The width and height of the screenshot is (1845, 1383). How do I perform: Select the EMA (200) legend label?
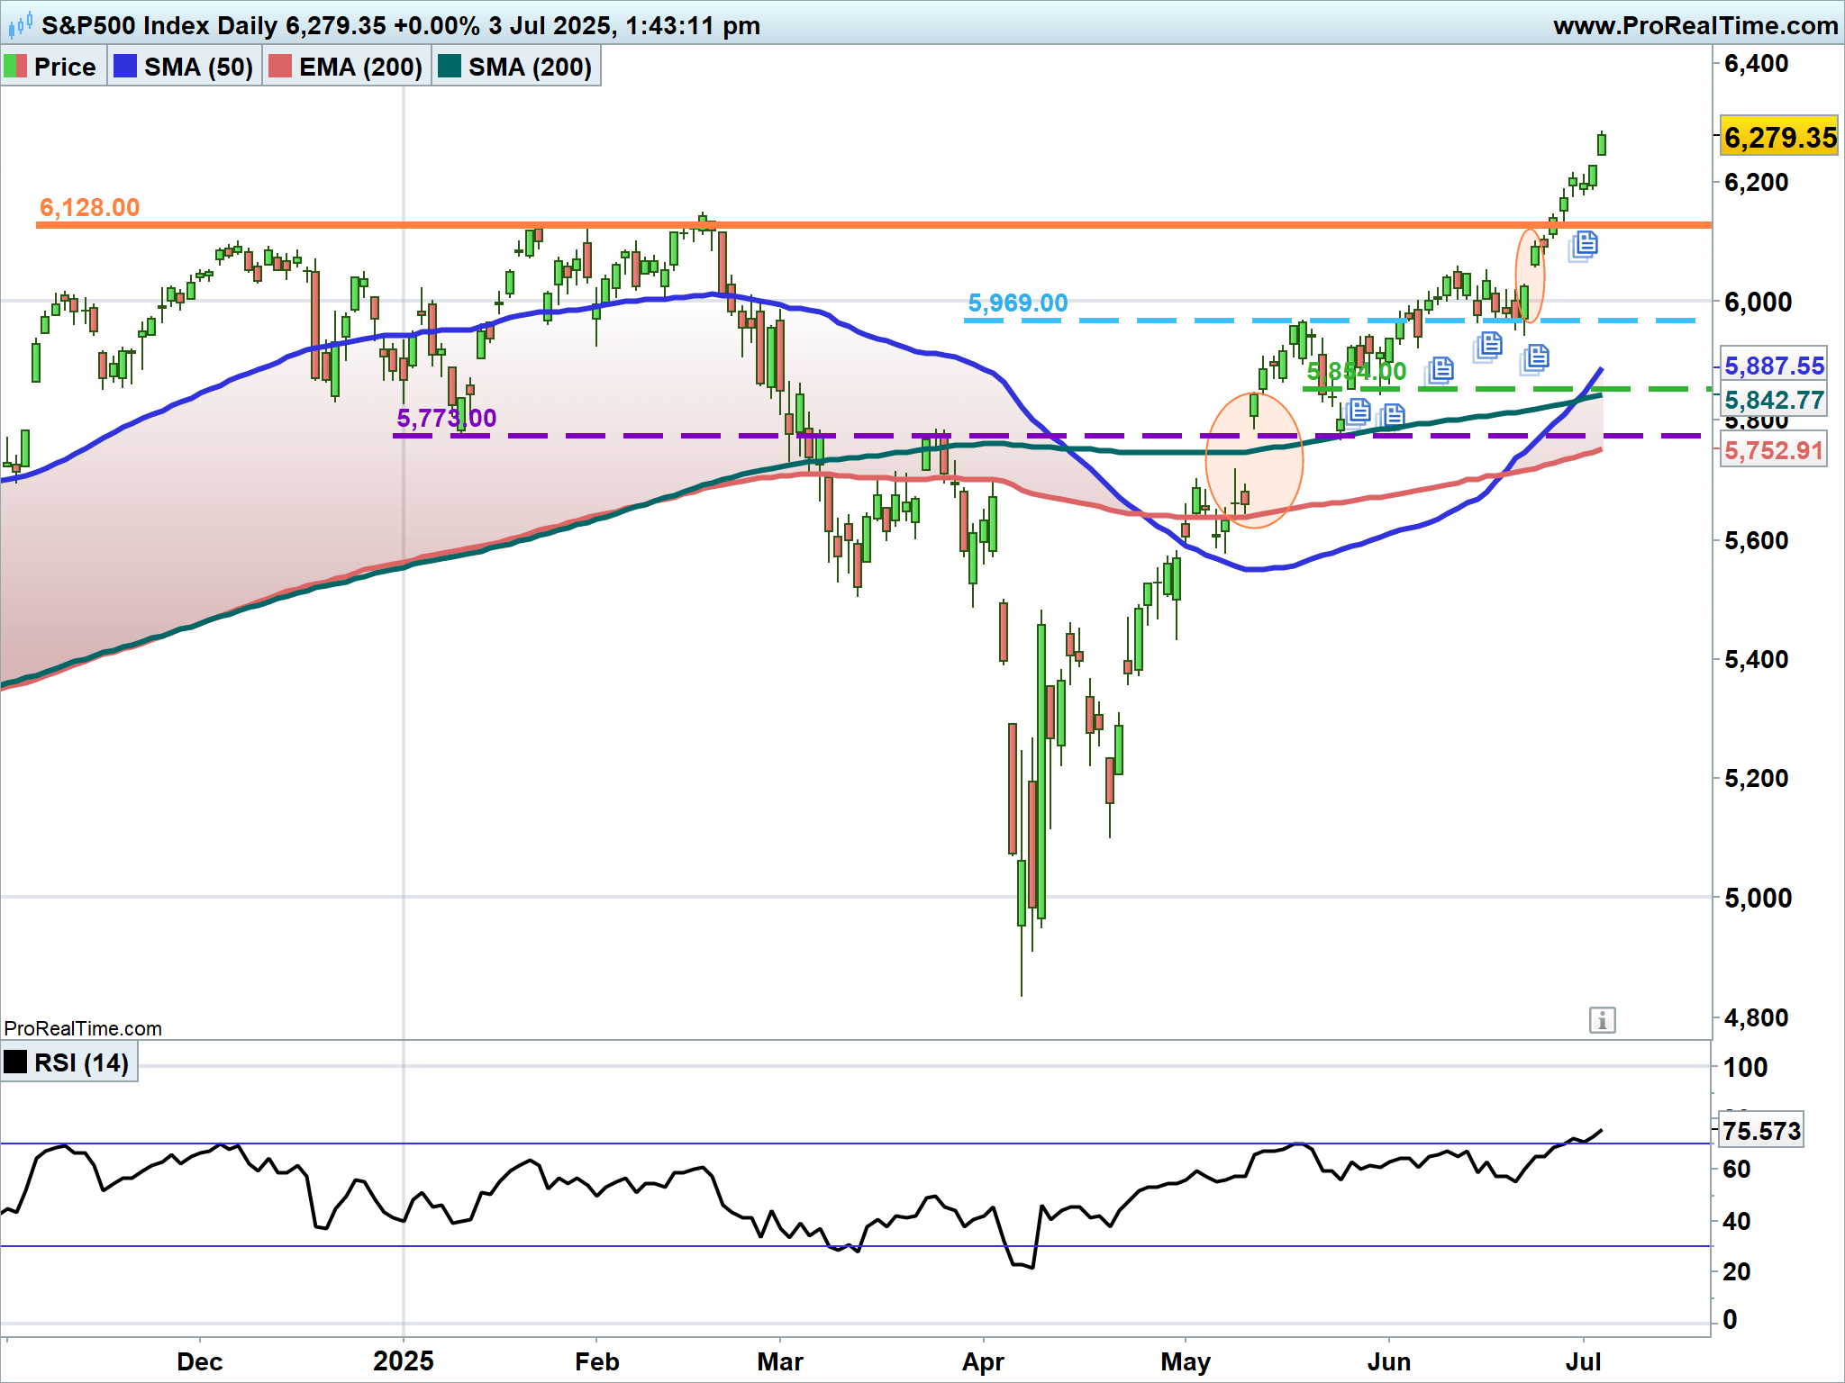coord(360,68)
